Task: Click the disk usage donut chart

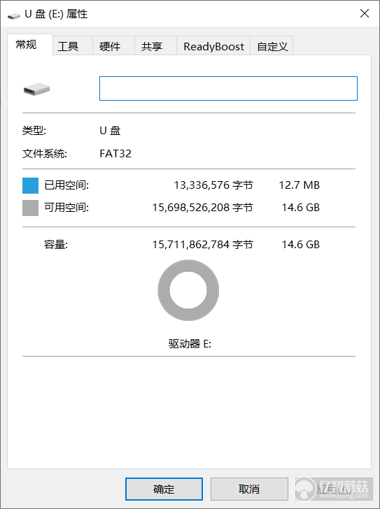Action: [x=188, y=290]
